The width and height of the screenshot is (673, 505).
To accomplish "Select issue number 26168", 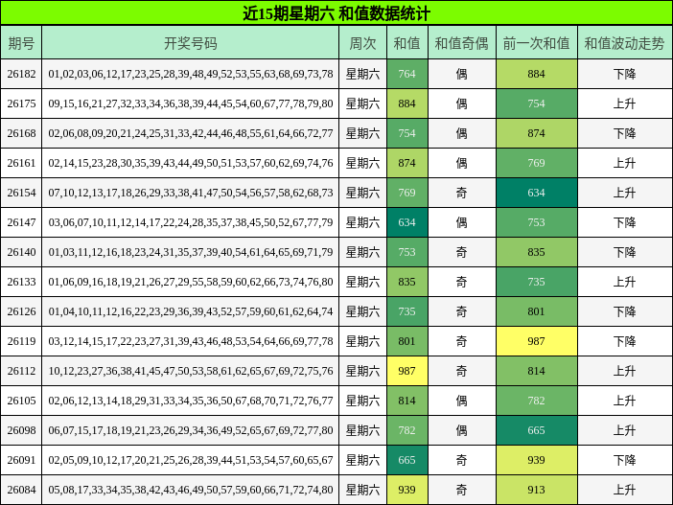I will click(x=21, y=133).
